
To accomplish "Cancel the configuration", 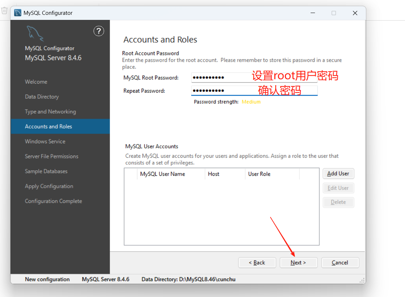I will point(340,263).
